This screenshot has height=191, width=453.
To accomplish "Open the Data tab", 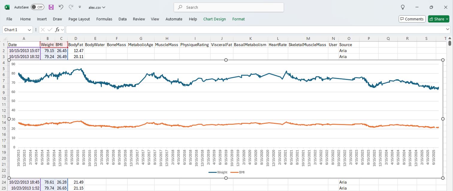I will pyautogui.click(x=123, y=19).
